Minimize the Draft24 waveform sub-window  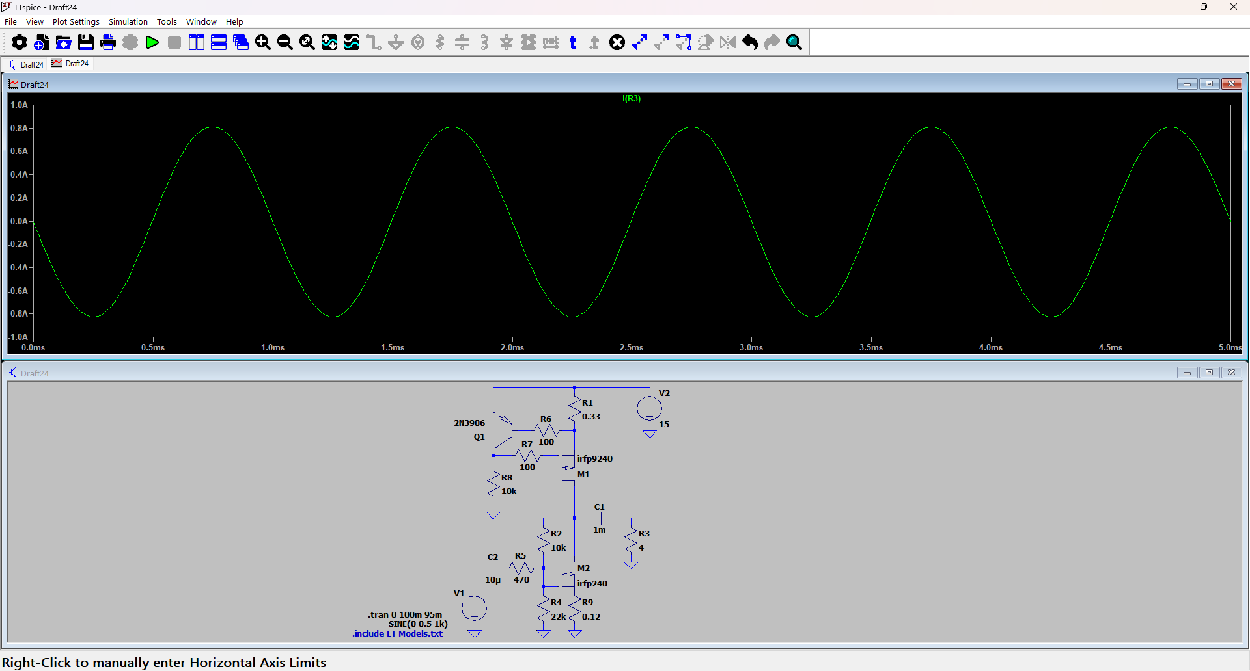[1187, 84]
